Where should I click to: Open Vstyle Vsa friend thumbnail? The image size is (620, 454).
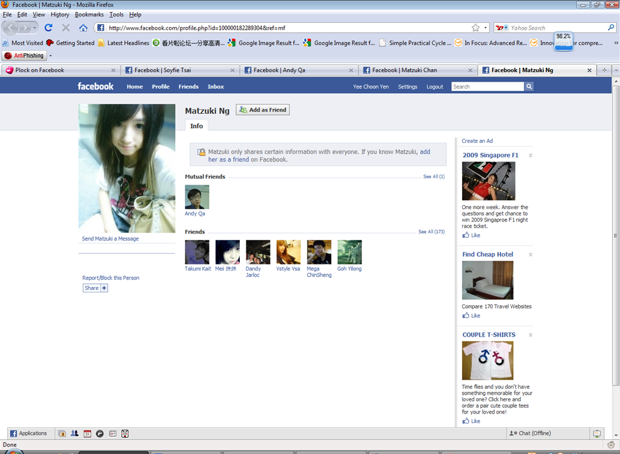pos(289,252)
